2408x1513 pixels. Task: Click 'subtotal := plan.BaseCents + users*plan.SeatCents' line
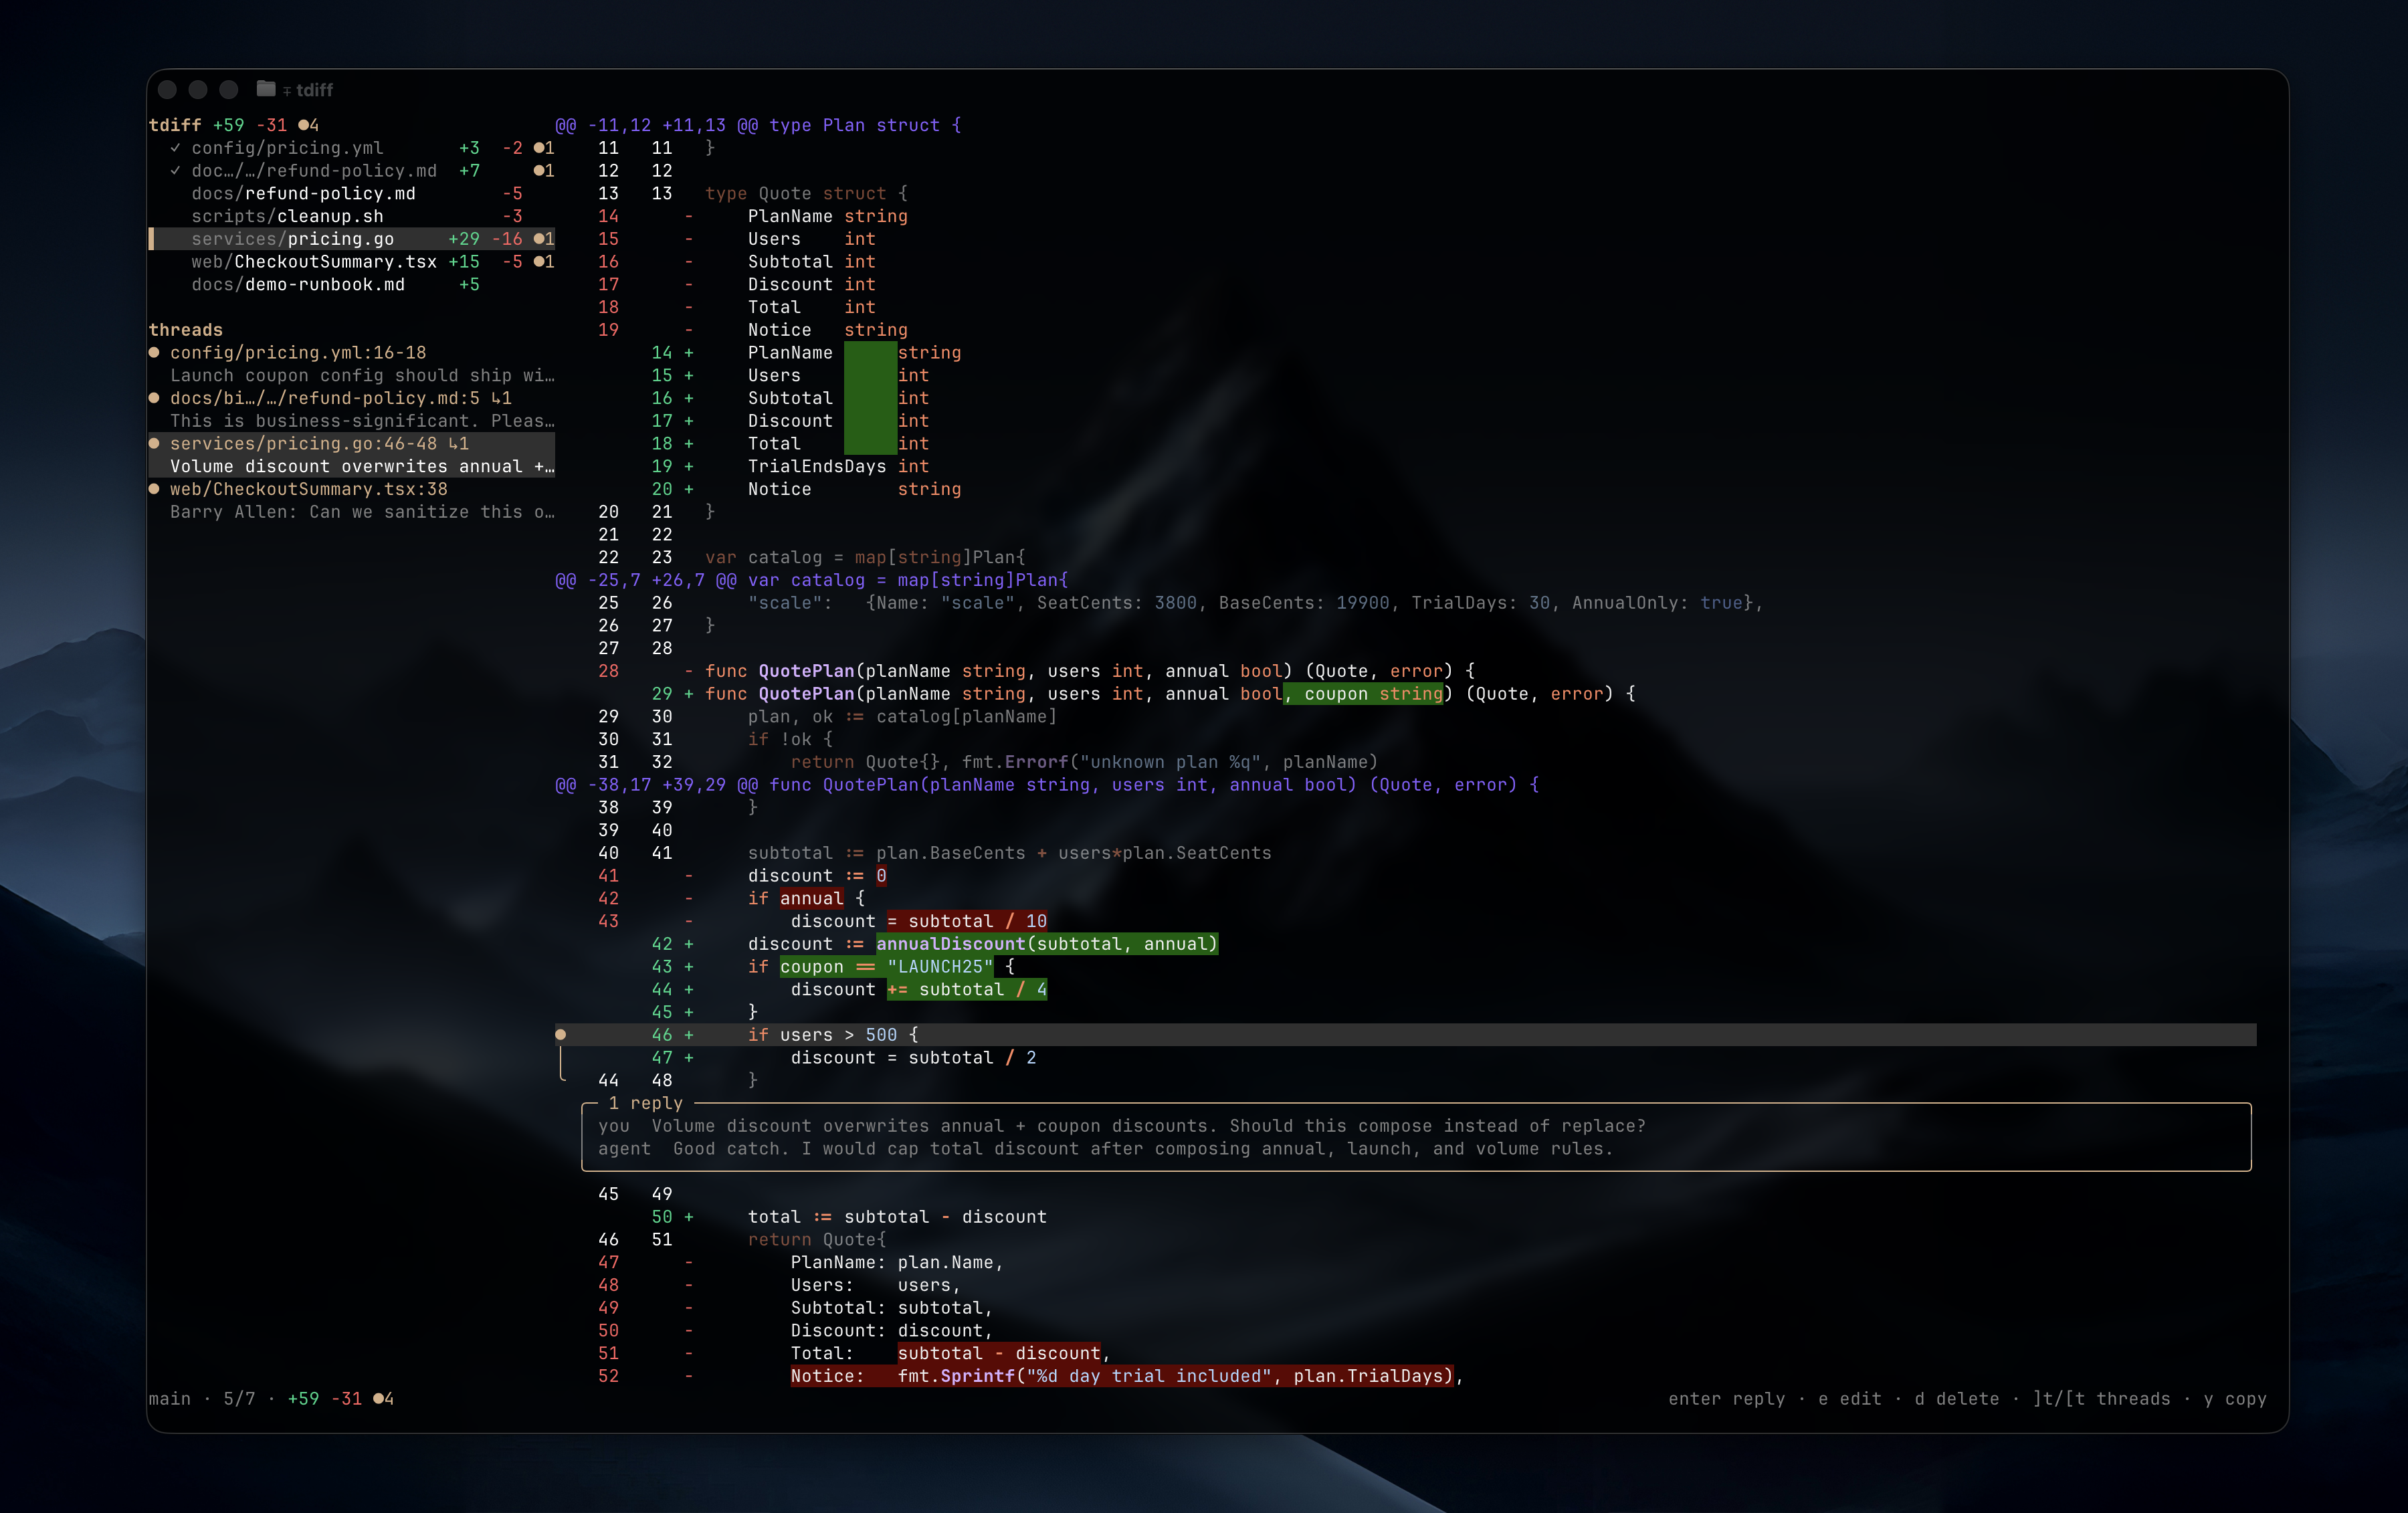pyautogui.click(x=1010, y=853)
